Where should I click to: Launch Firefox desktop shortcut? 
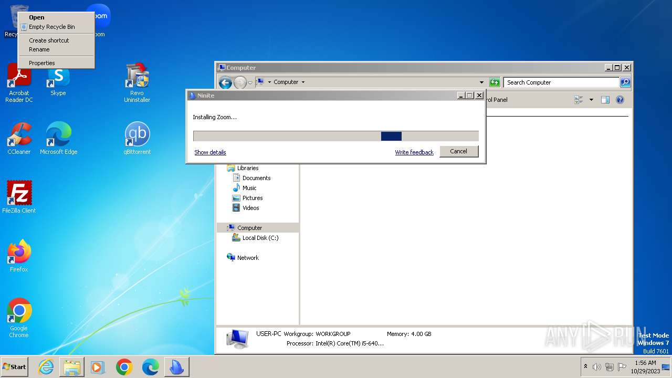coord(19,256)
